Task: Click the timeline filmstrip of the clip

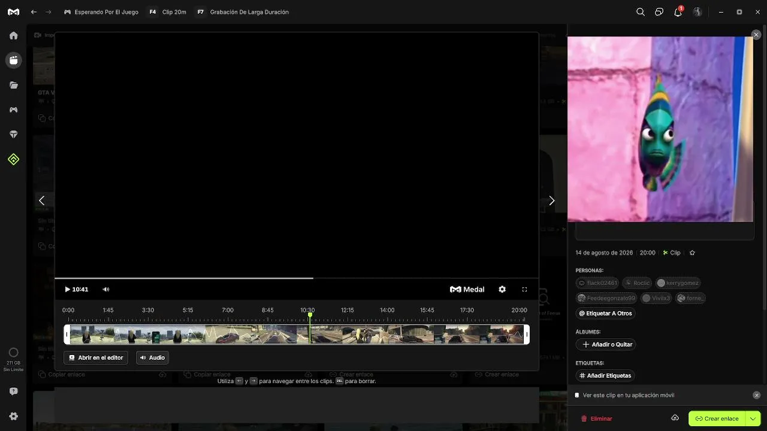Action: [x=297, y=334]
